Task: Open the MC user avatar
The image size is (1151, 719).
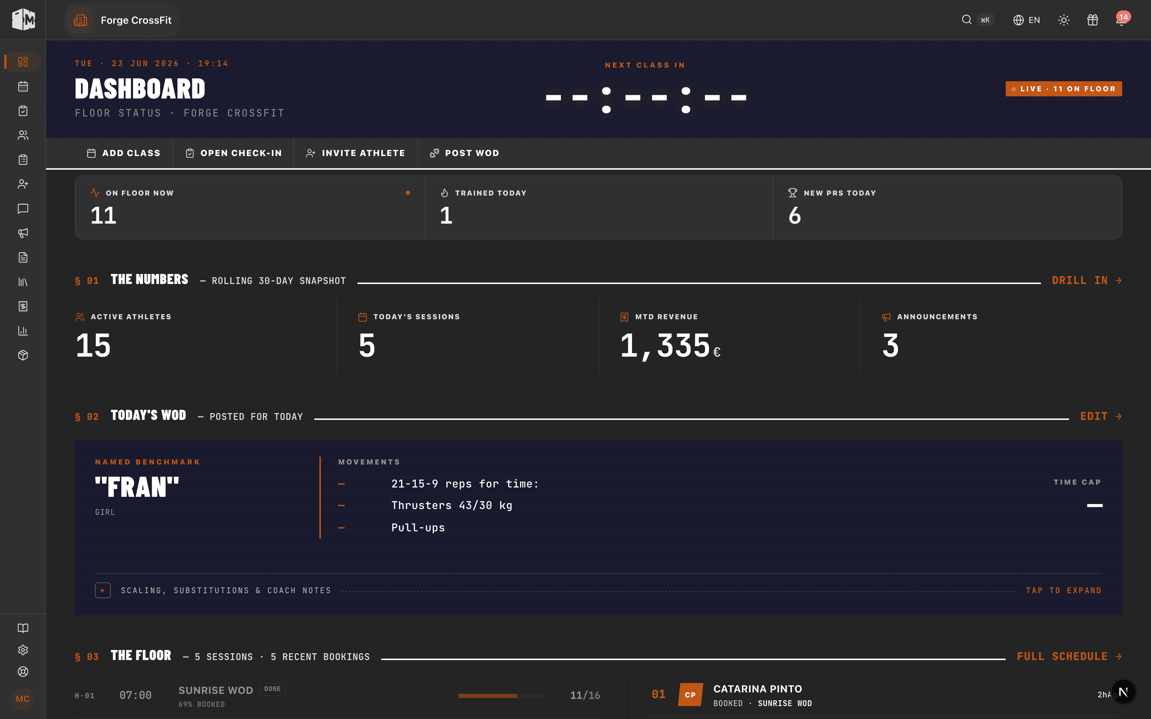Action: (23, 699)
